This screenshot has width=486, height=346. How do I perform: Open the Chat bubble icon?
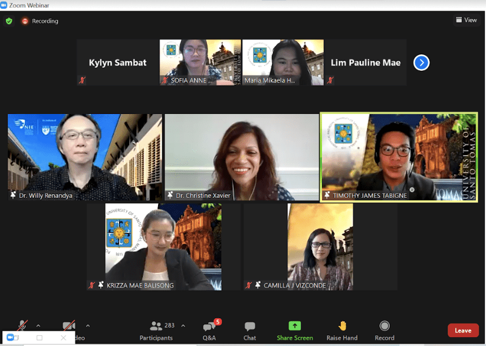[x=249, y=327]
